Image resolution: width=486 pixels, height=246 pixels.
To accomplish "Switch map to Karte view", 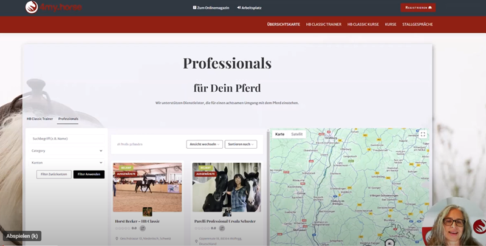I will [279, 134].
